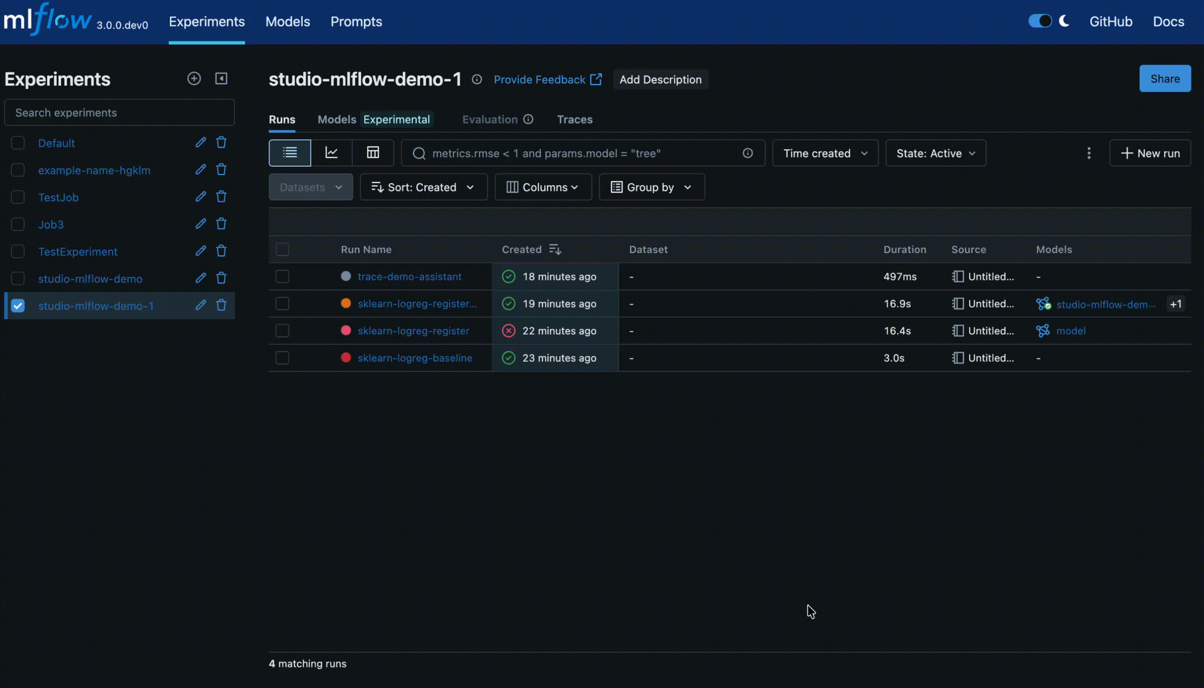Switch to runs table list view
Image resolution: width=1204 pixels, height=688 pixels.
(290, 153)
